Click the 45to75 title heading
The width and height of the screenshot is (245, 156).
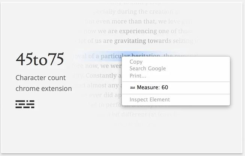[x=40, y=60]
